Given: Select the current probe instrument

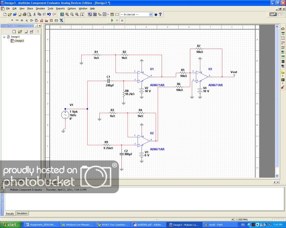Looking at the screenshot, I should [x=283, y=87].
